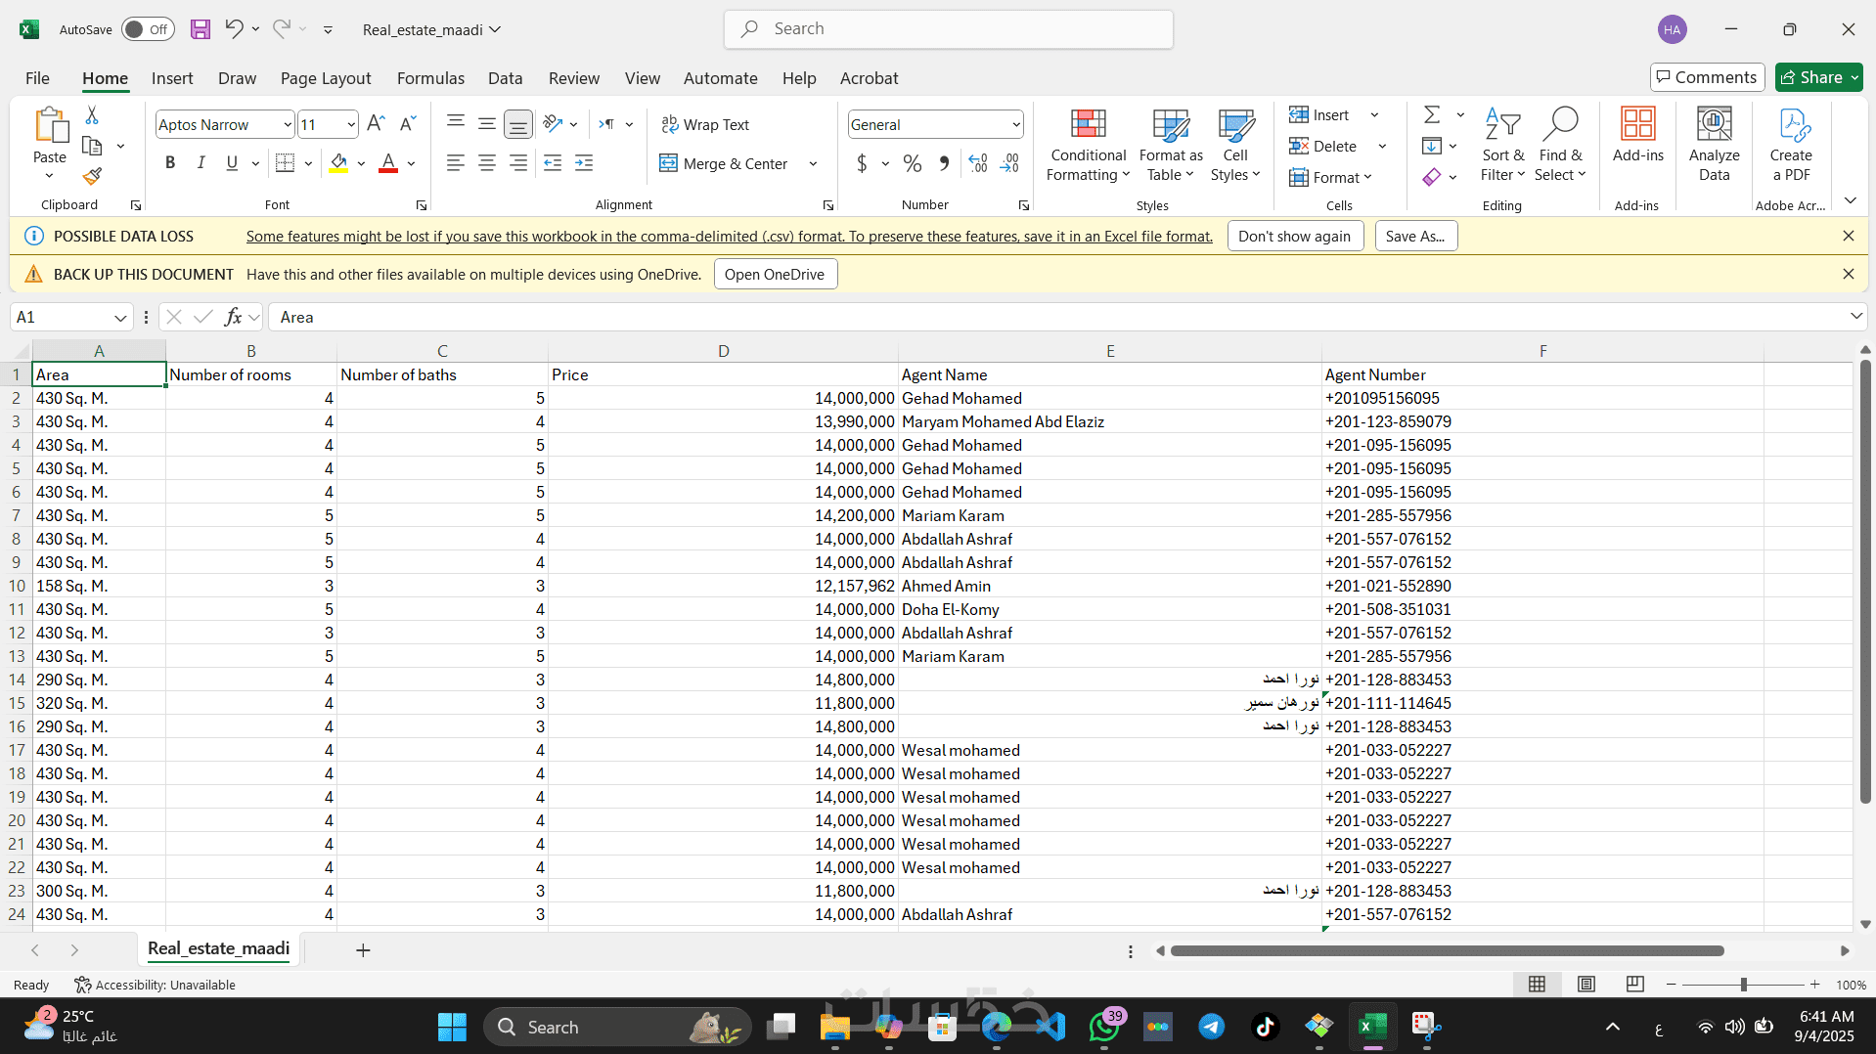Open the Add-ins icon
The height and width of the screenshot is (1054, 1876).
[1637, 135]
